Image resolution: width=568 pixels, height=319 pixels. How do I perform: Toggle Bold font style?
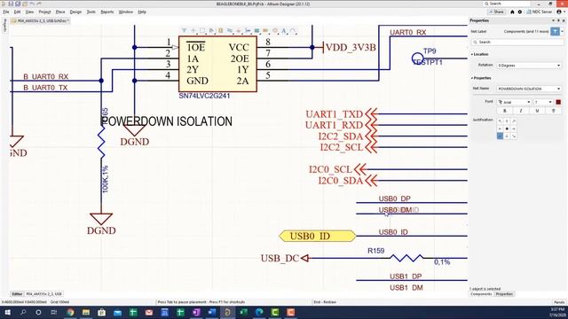pos(505,111)
